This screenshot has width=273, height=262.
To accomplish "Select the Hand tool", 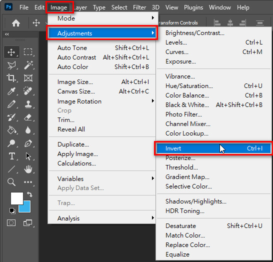I will tap(28, 169).
